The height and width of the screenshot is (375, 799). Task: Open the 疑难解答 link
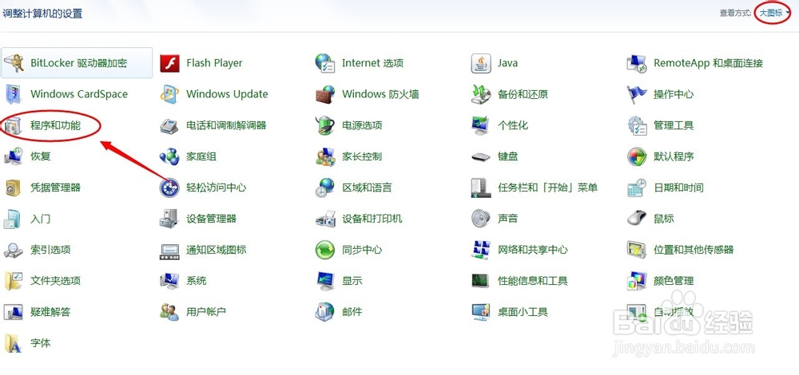[x=50, y=312]
